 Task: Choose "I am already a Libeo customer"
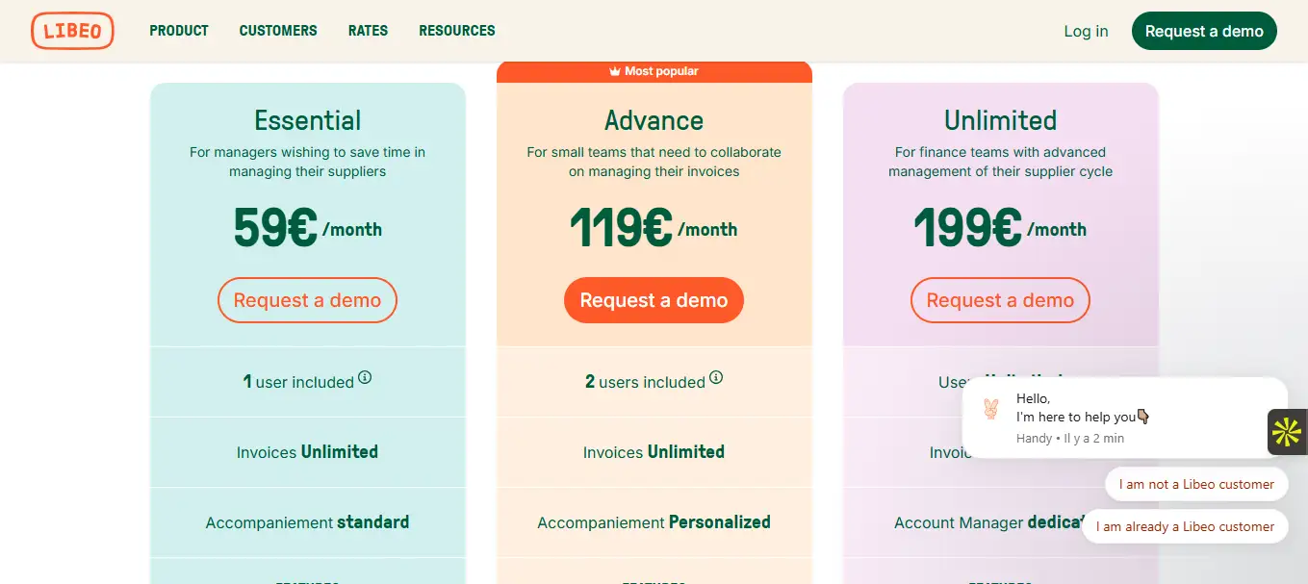1185,526
